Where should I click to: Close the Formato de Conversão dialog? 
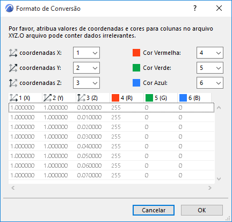[x=219, y=8]
